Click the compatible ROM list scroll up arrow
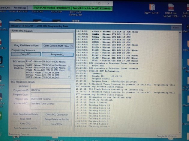 [x=69, y=66]
